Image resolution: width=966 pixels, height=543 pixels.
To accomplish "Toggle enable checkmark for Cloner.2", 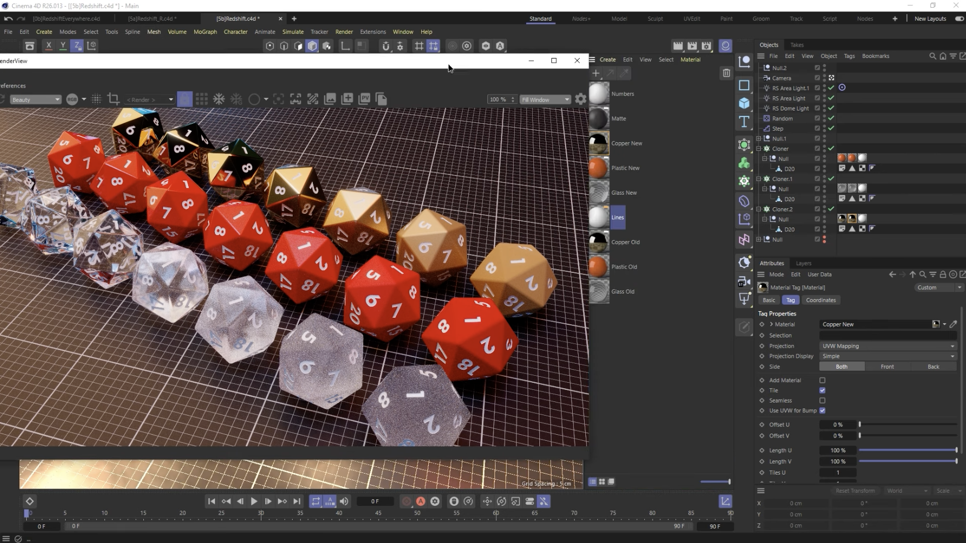I will coord(831,209).
